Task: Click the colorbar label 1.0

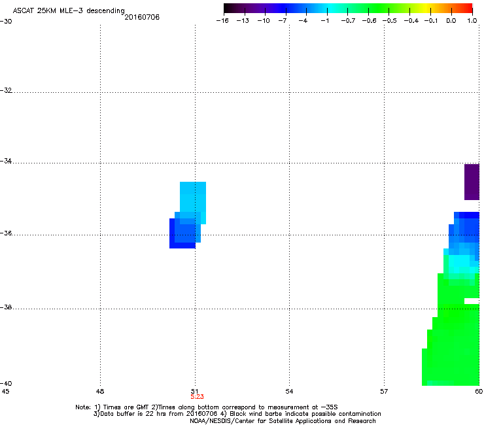Action: tap(472, 21)
